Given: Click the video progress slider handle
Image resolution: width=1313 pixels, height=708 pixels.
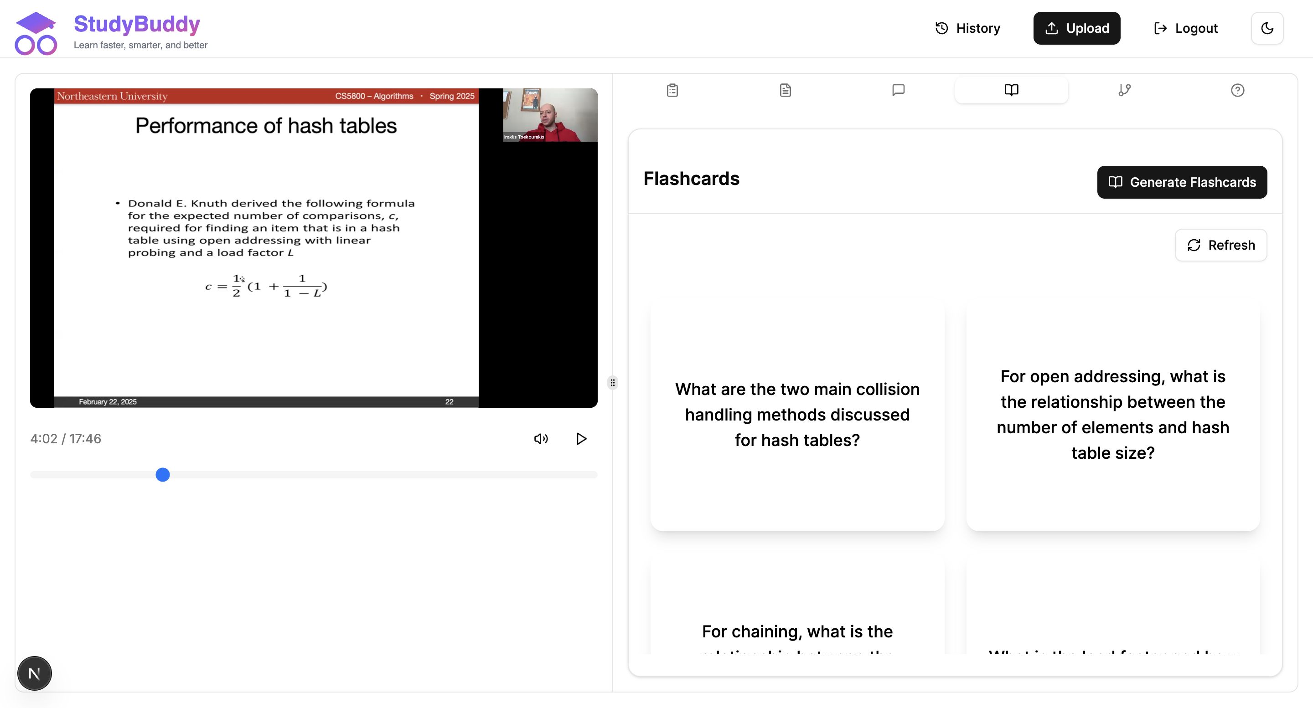Looking at the screenshot, I should tap(163, 475).
